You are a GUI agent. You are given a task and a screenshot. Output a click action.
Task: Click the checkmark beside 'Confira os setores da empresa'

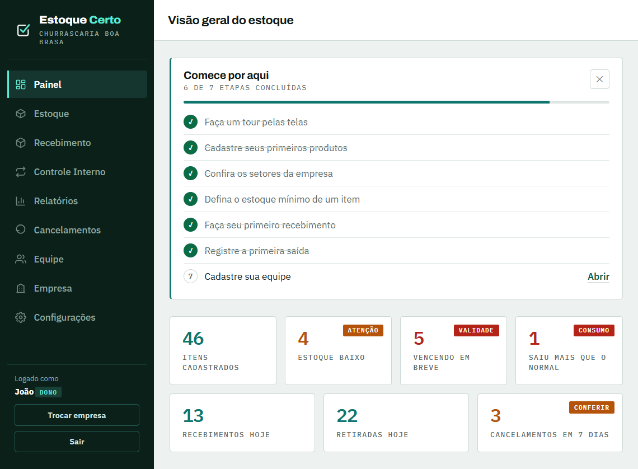[x=190, y=173]
